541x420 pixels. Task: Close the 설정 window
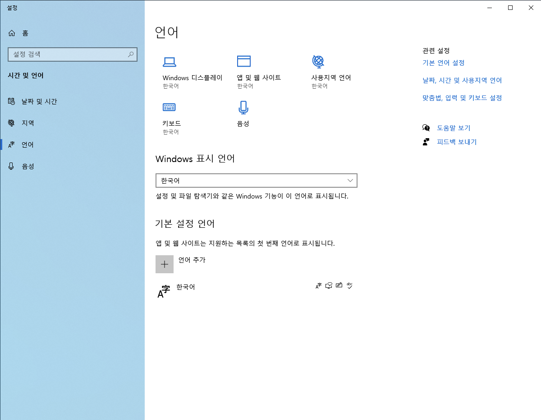point(531,7)
